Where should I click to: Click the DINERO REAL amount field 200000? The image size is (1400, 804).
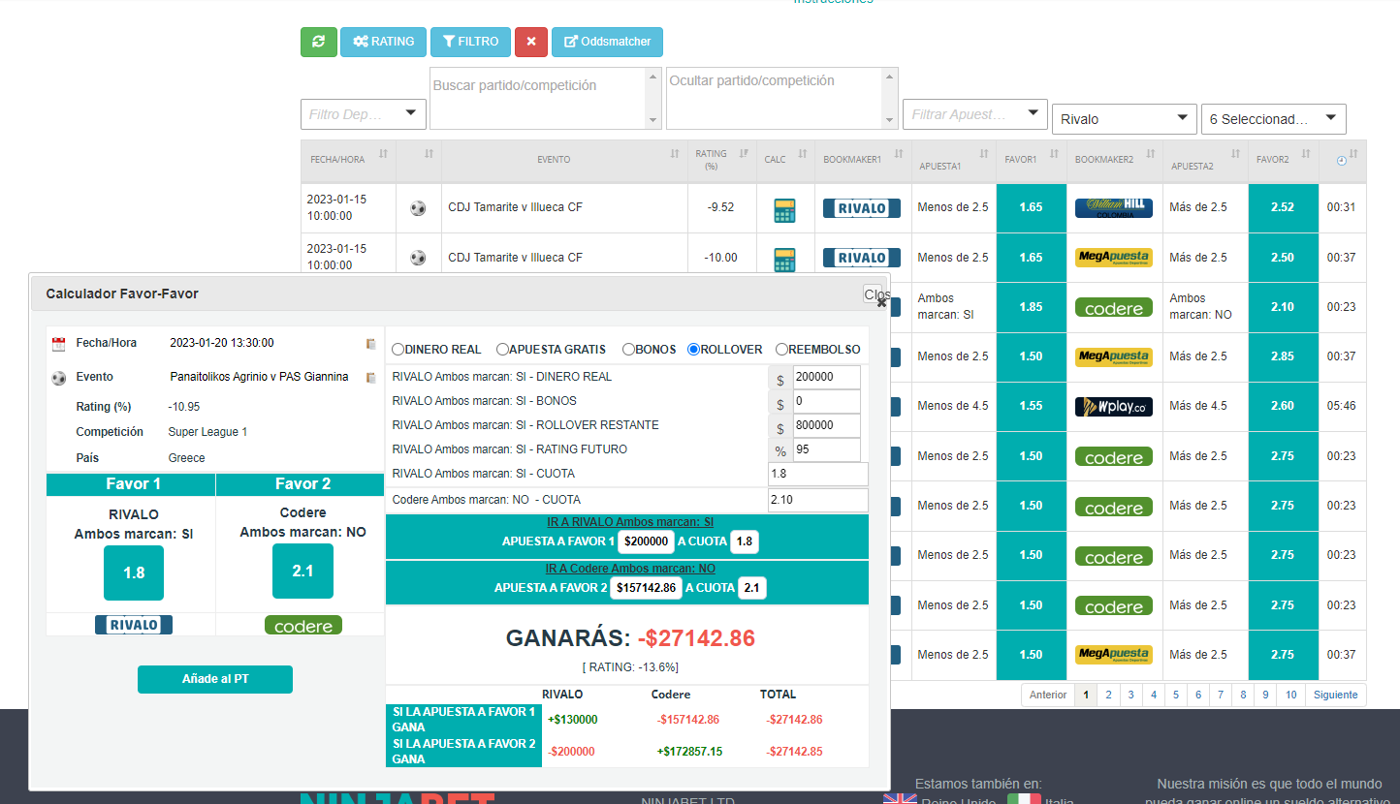click(826, 378)
